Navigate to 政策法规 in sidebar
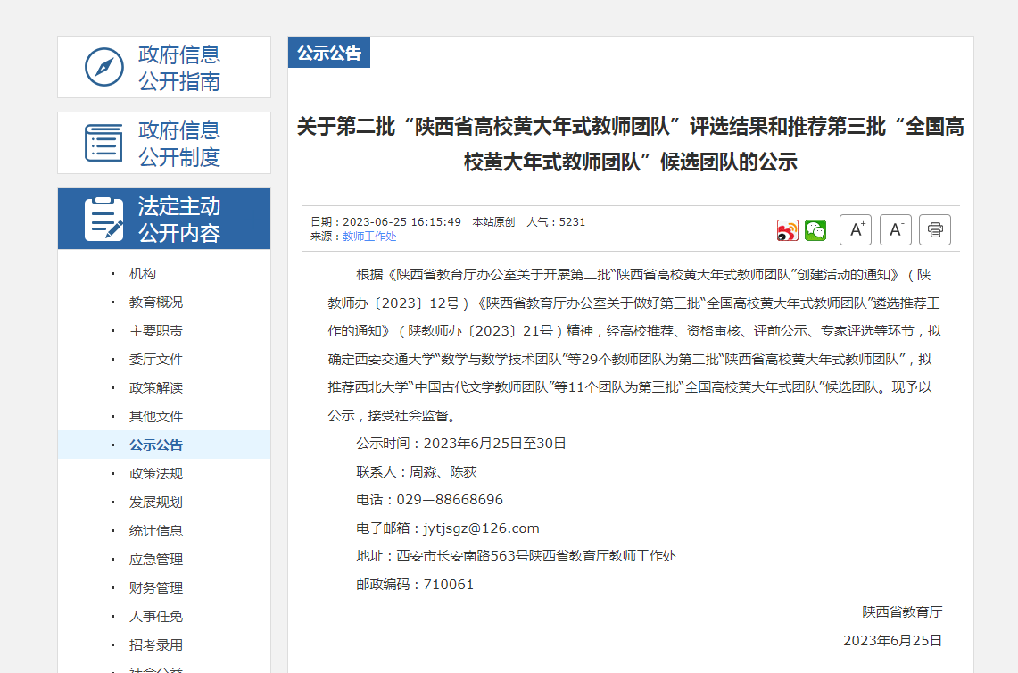The width and height of the screenshot is (1018, 673). point(156,474)
